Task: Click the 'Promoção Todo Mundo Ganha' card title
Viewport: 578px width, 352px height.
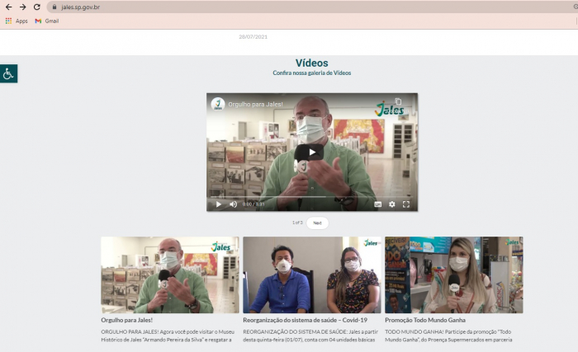Action: 425,320
